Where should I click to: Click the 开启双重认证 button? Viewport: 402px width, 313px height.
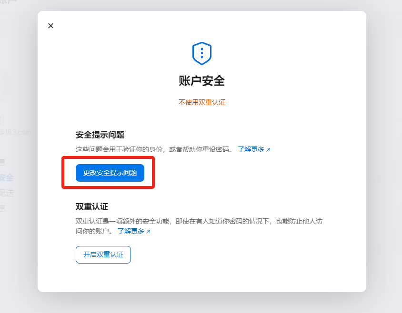click(x=103, y=254)
